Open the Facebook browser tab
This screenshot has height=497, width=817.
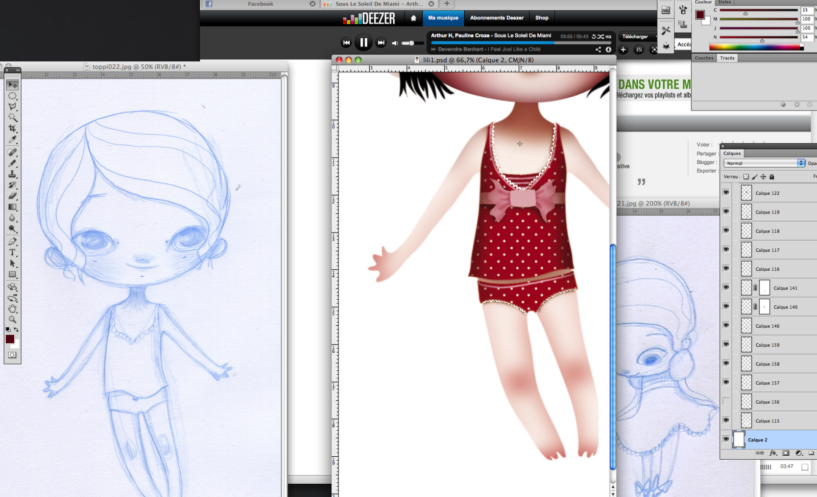point(260,4)
